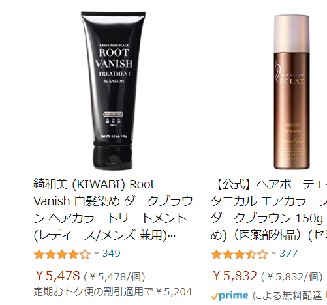Click the による無料配達 free delivery text
Image resolution: width=327 pixels, height=305 pixels.
(x=287, y=296)
